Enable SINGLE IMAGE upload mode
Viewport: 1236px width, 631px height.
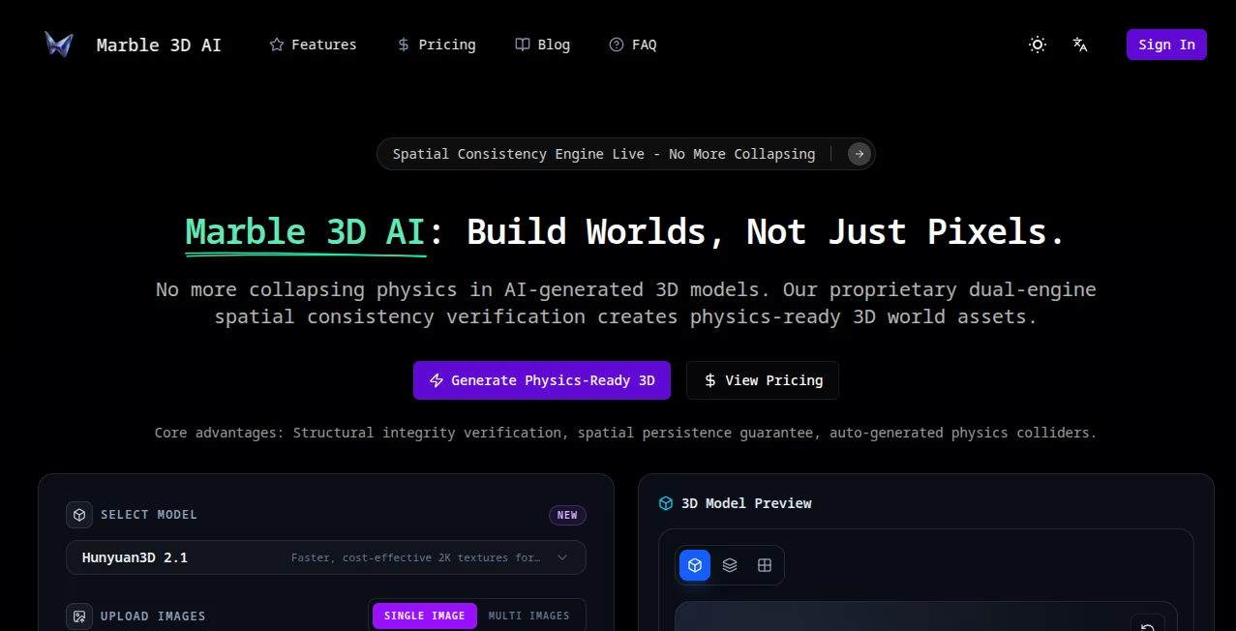click(x=424, y=616)
